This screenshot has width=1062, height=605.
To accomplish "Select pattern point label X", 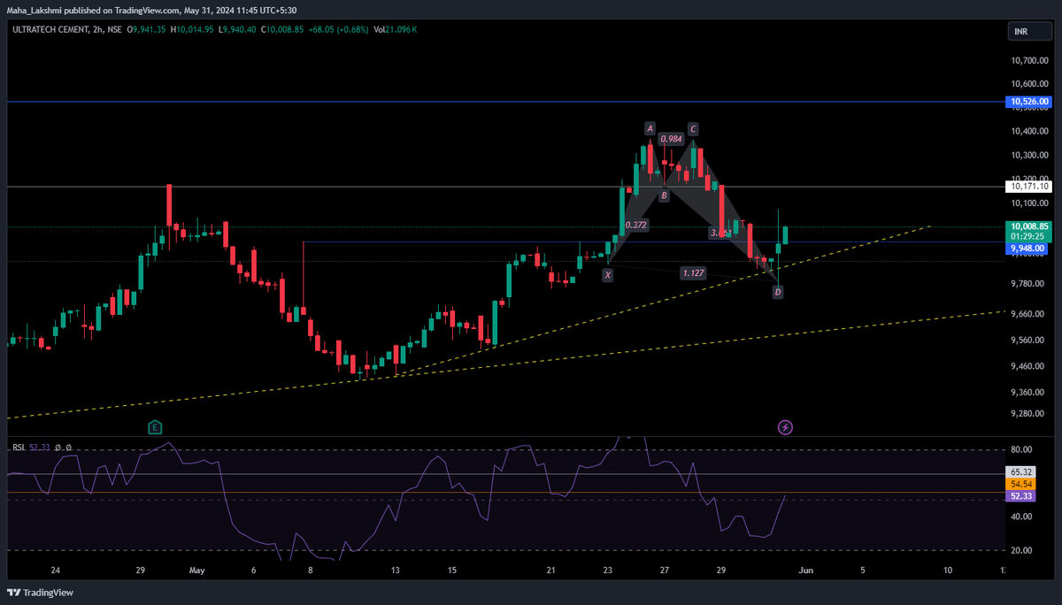I will 608,275.
